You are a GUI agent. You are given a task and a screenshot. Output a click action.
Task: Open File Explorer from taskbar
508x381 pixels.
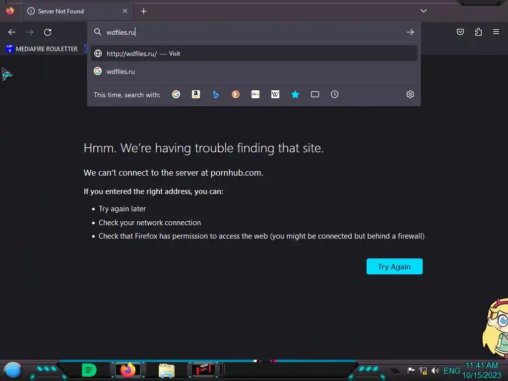tap(167, 370)
